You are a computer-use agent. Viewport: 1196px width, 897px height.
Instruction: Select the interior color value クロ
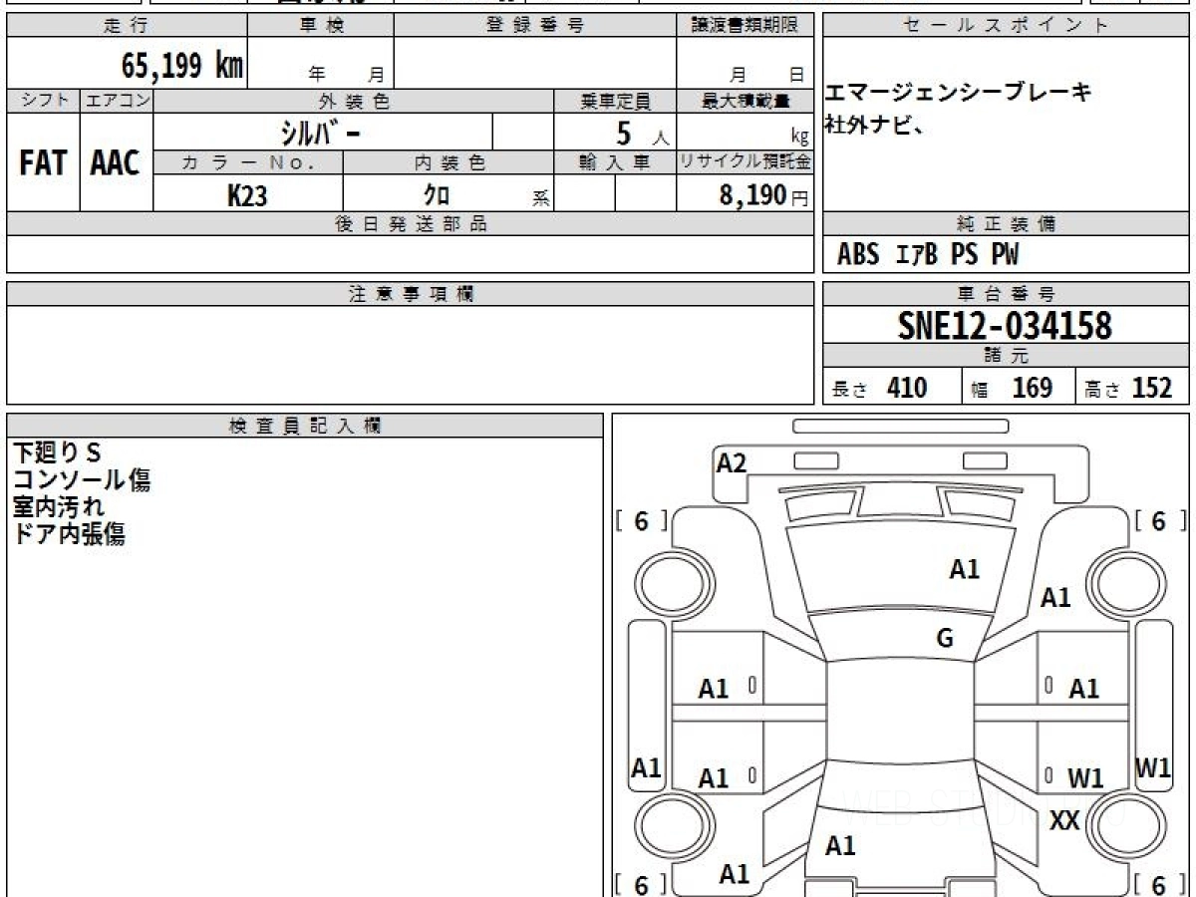437,195
